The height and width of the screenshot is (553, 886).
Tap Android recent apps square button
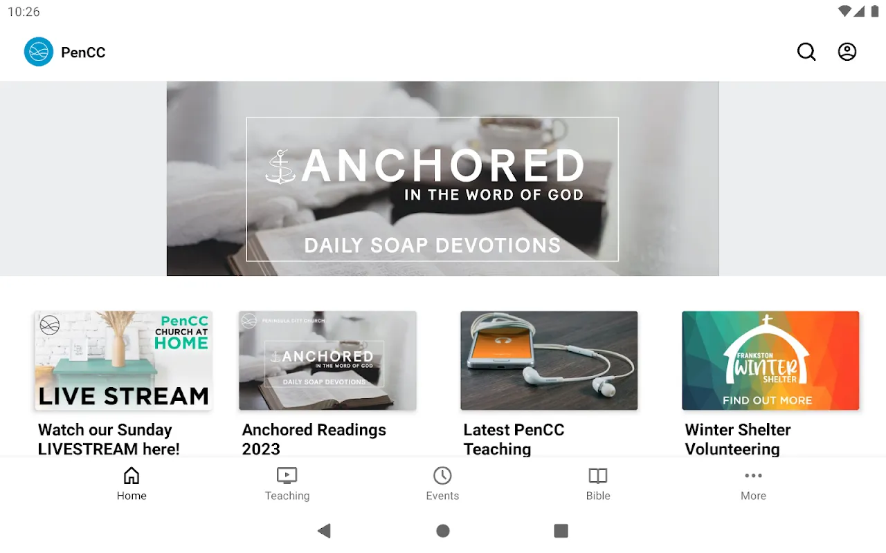[x=561, y=531]
